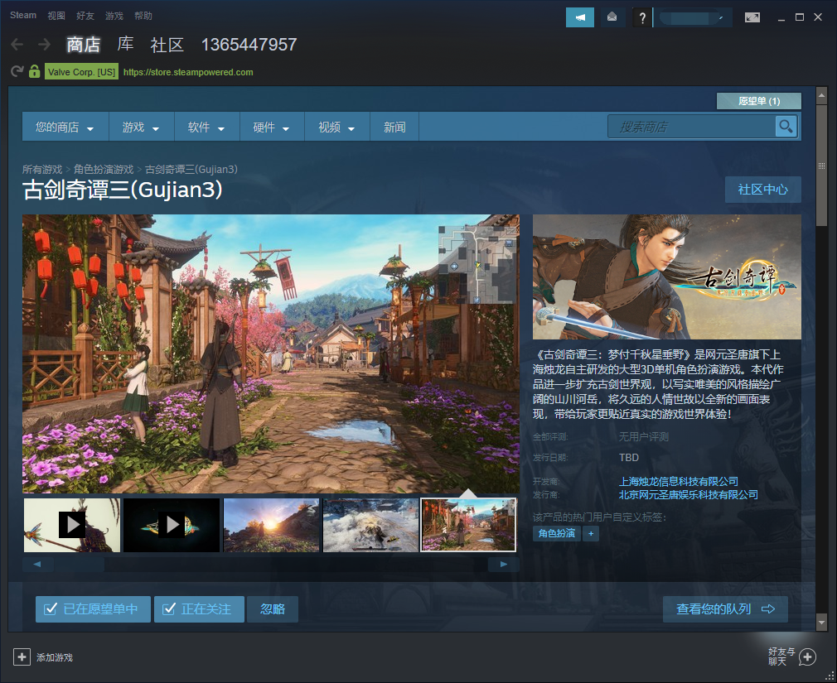
Task: Open the 1365447957 profile tab
Action: tap(249, 44)
